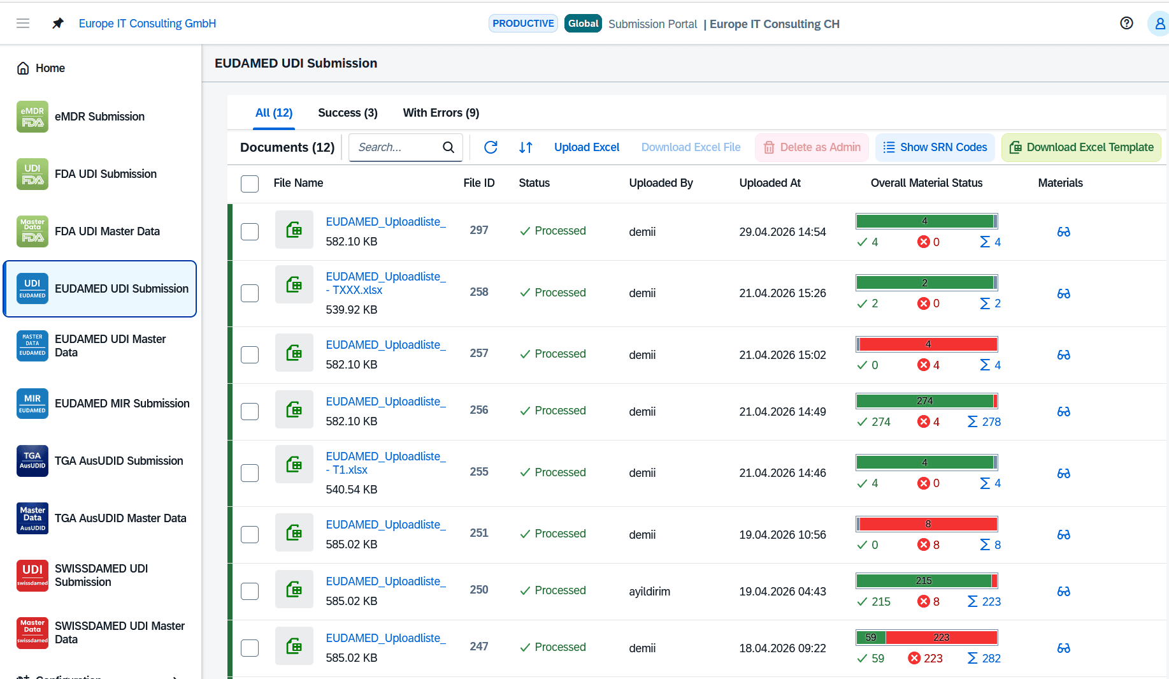
Task: View materials glasses icon for File ID 297
Action: click(x=1064, y=232)
